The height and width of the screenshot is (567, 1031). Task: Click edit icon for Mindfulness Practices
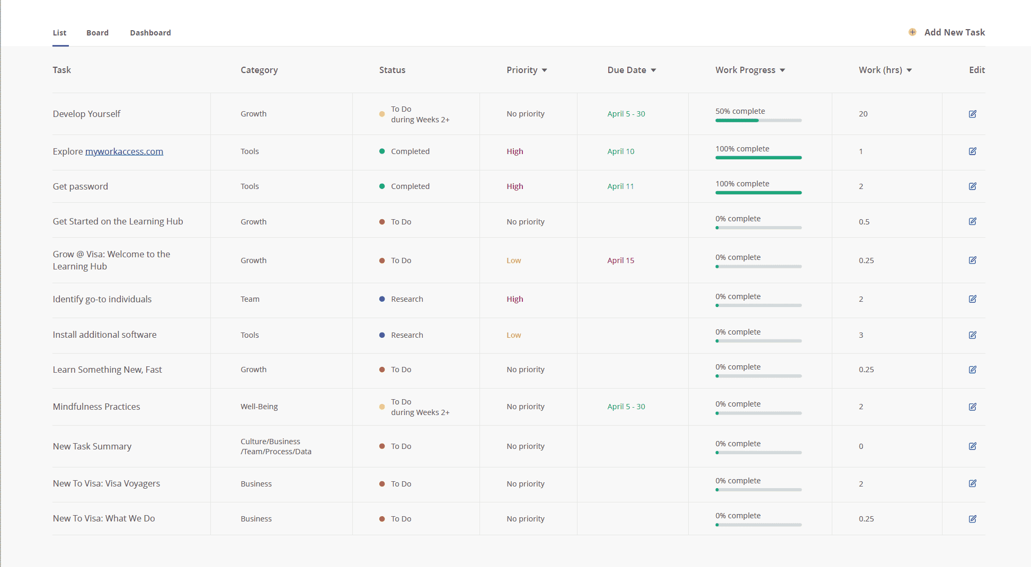972,407
